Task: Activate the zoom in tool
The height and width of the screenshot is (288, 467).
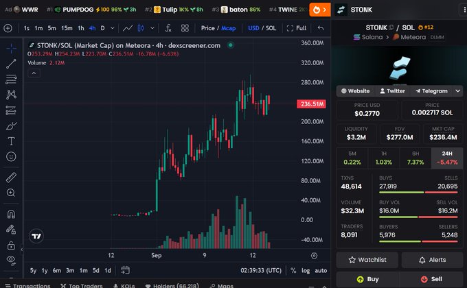Action: pos(11,193)
